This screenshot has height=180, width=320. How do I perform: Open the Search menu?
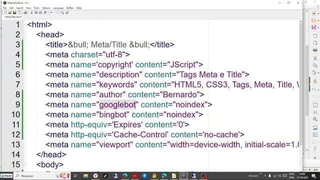pyautogui.click(x=19, y=8)
